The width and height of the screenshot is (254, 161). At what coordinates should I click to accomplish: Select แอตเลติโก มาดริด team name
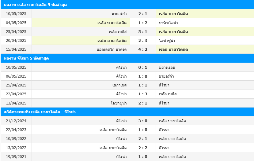coord(112,49)
